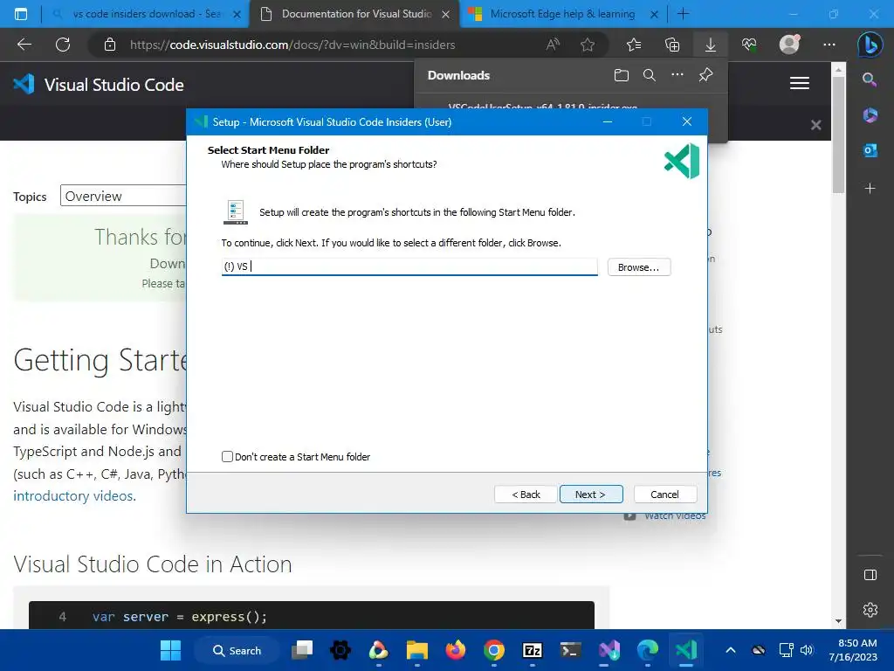The width and height of the screenshot is (894, 671).
Task: Search downloads in Downloads panel
Action: coord(650,75)
